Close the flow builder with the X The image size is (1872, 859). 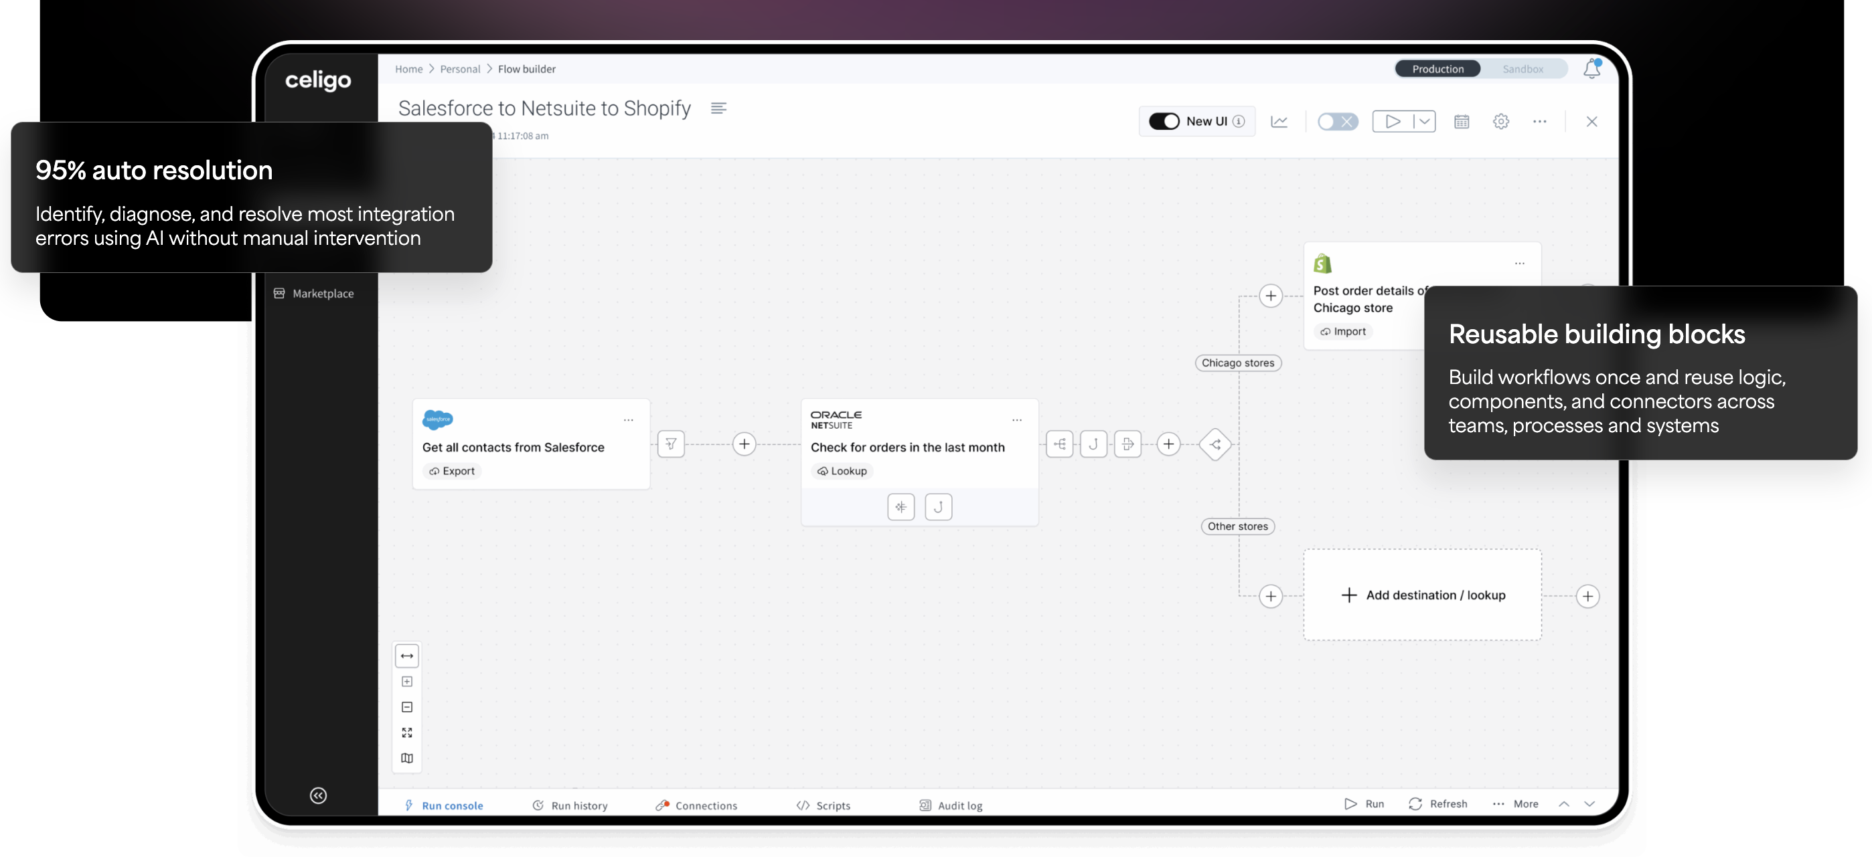click(1591, 121)
